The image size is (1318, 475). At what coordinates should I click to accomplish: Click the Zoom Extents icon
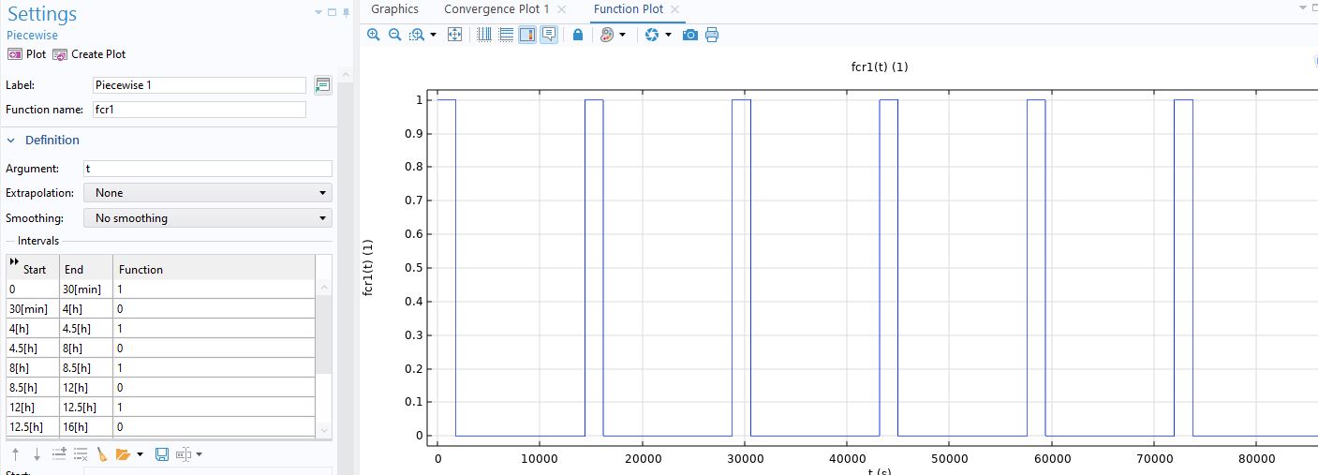(455, 35)
